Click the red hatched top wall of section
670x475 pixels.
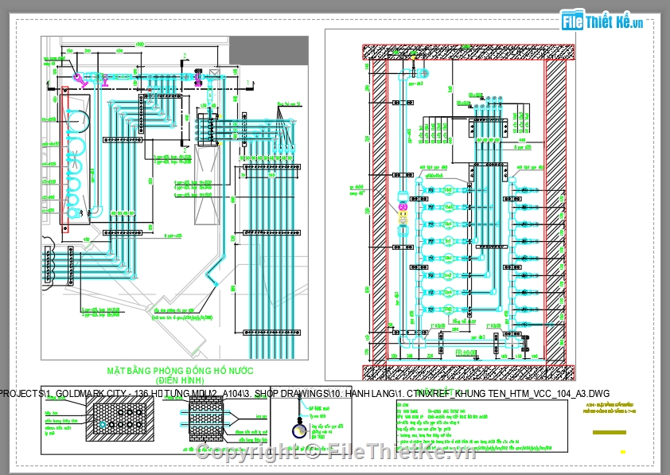point(469,52)
